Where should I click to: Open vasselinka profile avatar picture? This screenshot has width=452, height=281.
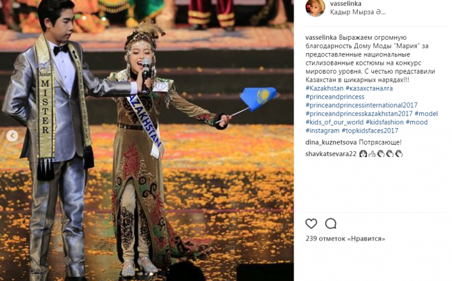pos(315,8)
